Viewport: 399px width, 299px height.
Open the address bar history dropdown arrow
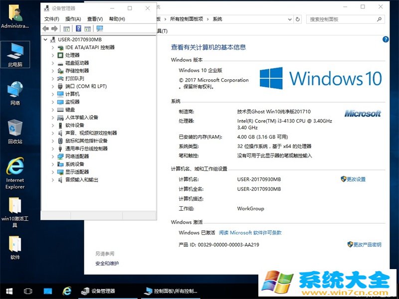pos(290,19)
